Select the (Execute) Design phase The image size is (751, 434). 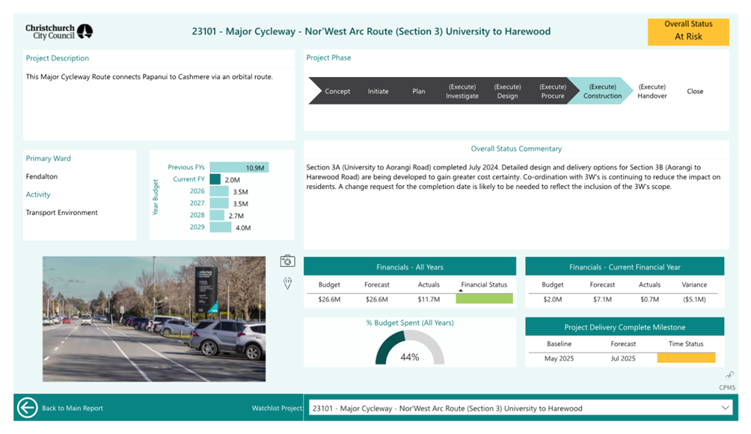coord(507,91)
